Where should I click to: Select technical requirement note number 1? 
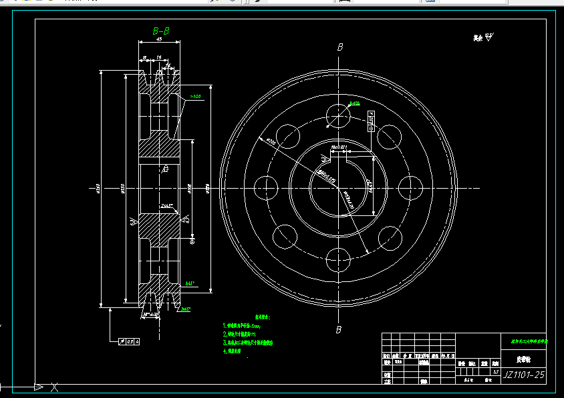[x=242, y=326]
